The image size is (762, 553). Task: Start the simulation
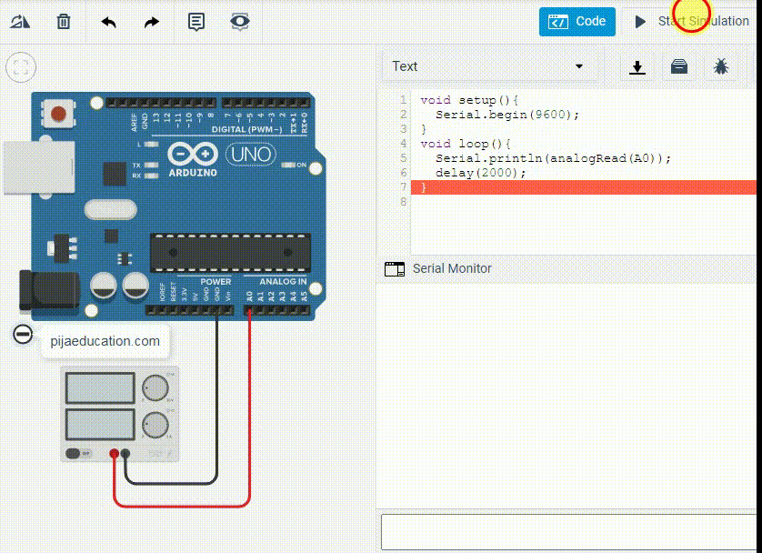[x=693, y=21]
